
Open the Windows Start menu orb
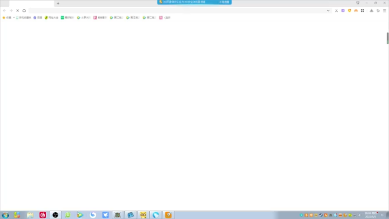click(5, 215)
